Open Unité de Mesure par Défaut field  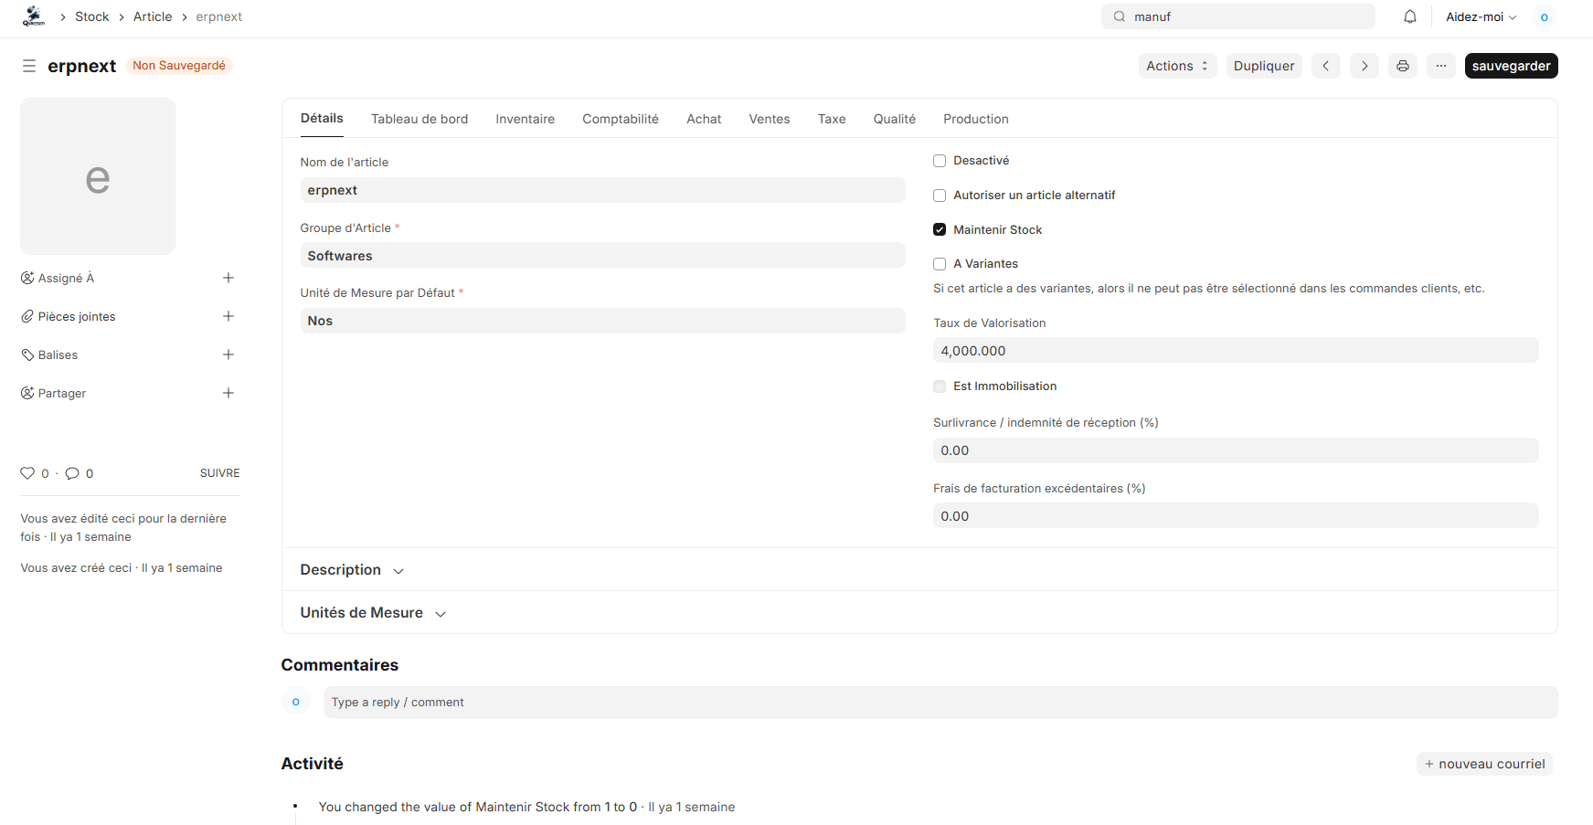602,321
